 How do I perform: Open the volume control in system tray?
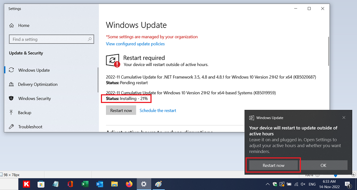coord(303,184)
